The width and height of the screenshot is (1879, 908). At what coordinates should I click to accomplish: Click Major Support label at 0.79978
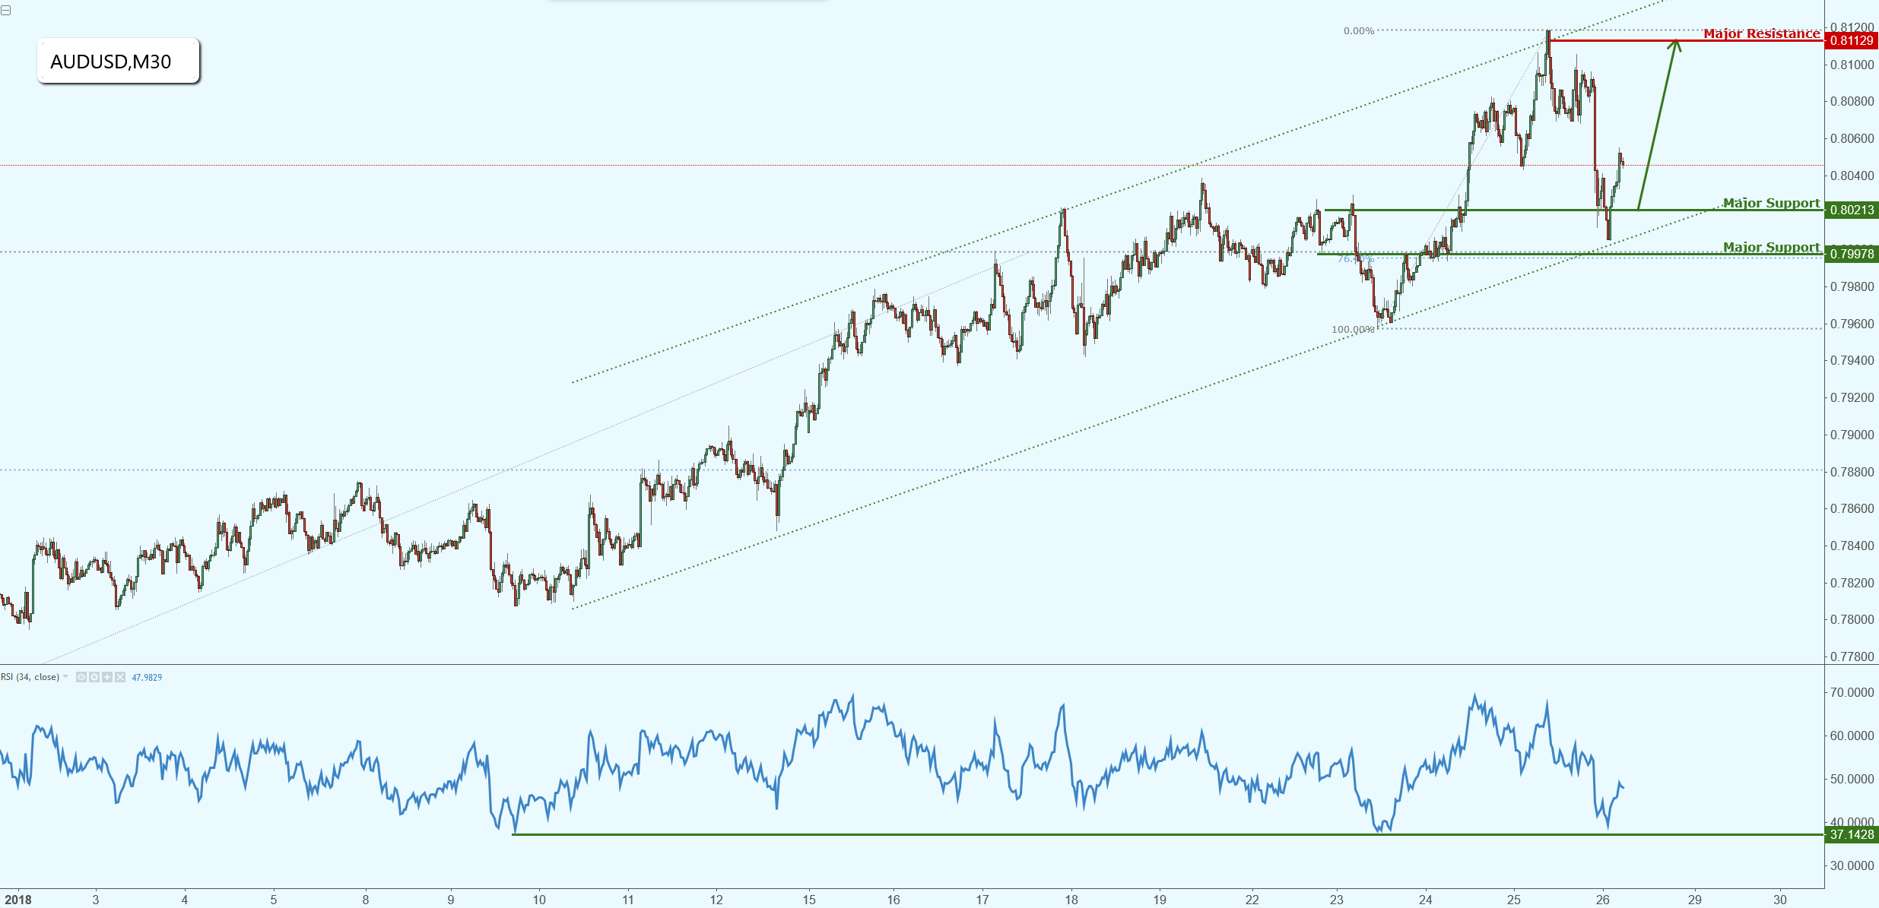point(1772,247)
